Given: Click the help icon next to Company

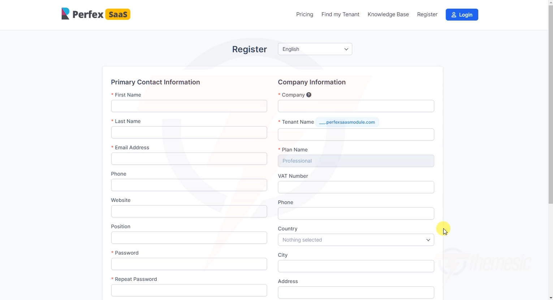Looking at the screenshot, I should (x=308, y=95).
